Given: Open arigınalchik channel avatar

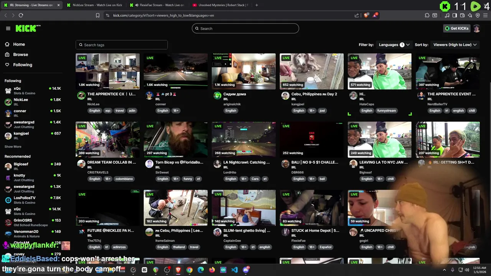Looking at the screenshot, I should (217, 95).
